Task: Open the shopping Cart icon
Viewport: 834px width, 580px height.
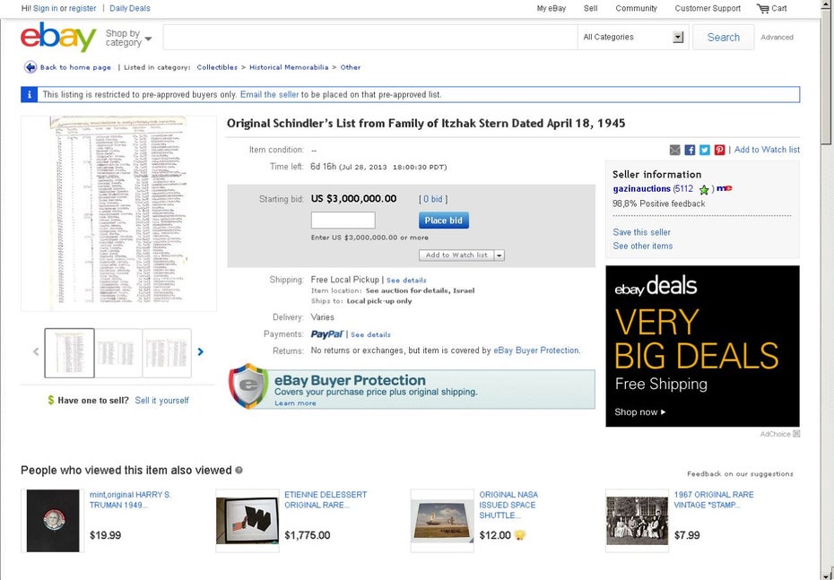Action: (763, 8)
